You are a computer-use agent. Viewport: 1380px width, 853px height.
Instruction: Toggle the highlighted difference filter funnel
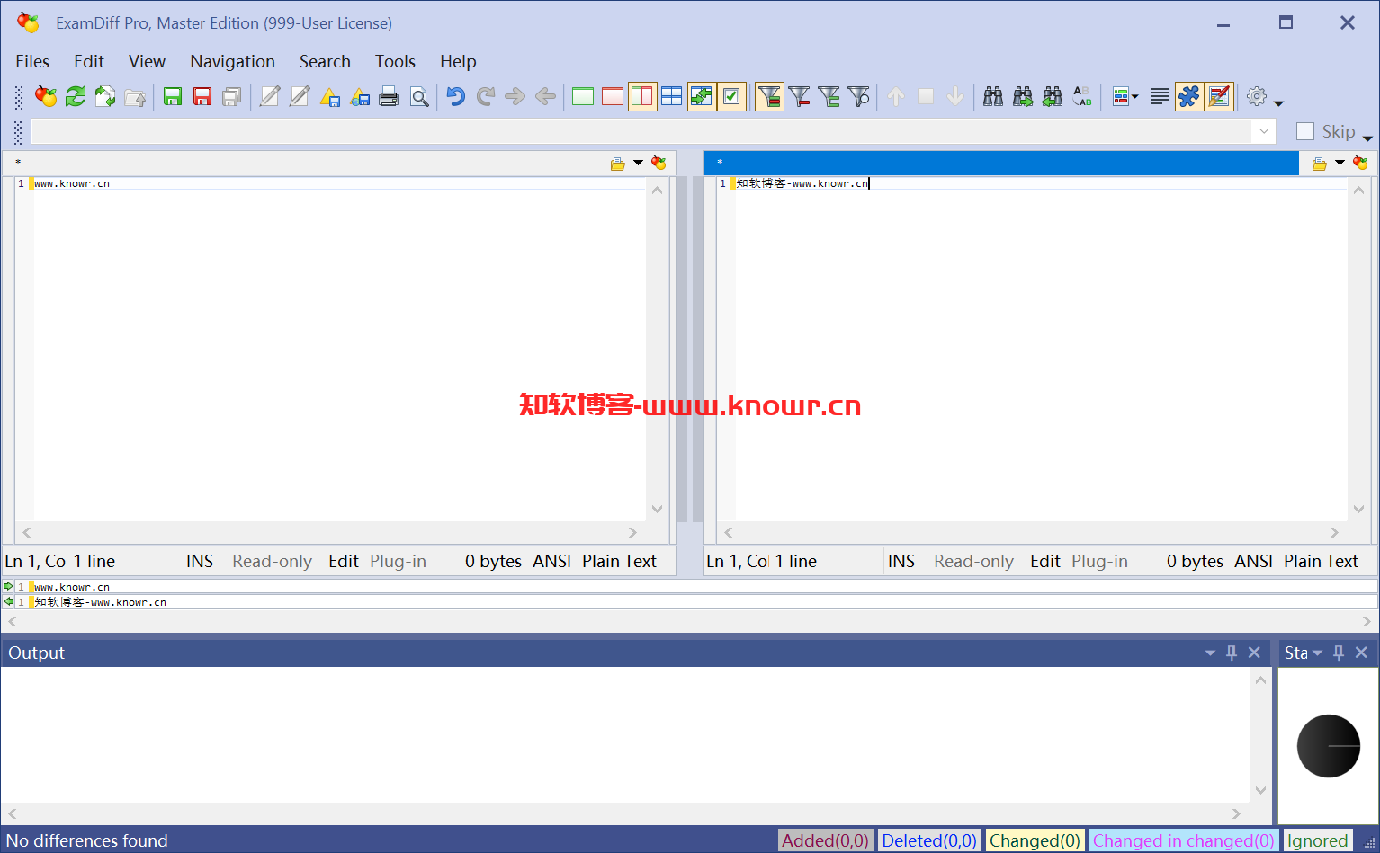coord(769,96)
